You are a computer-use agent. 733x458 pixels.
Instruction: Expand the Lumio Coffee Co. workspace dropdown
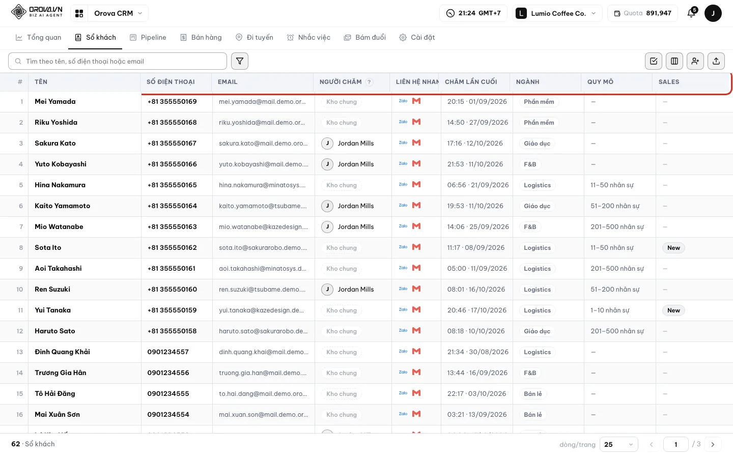557,13
